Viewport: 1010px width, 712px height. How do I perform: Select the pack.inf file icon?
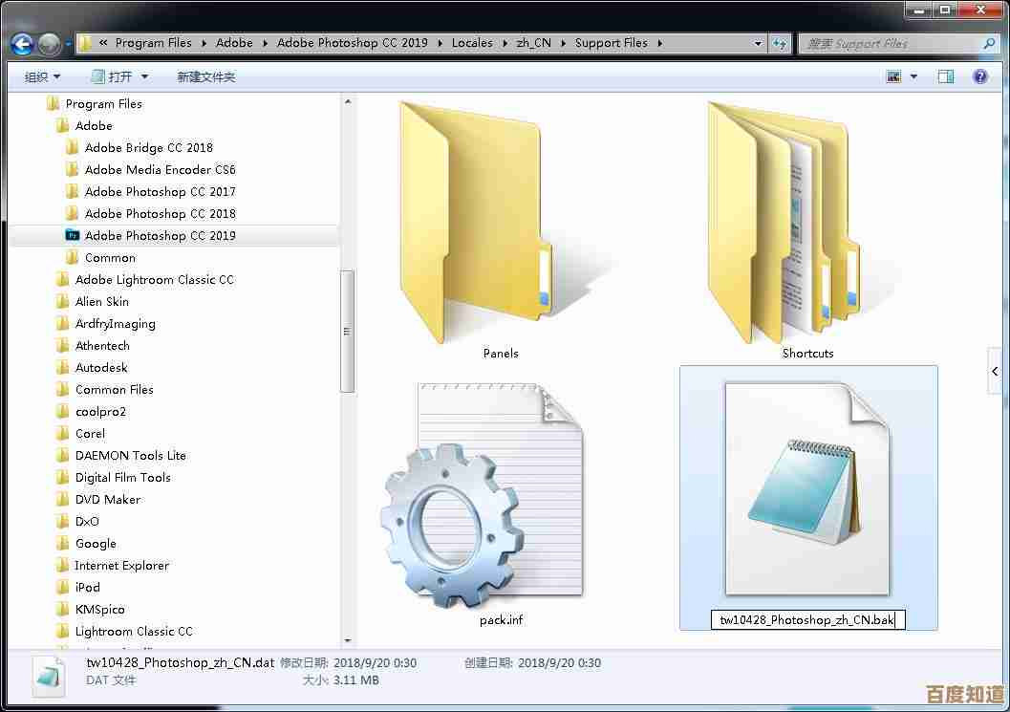[x=484, y=495]
